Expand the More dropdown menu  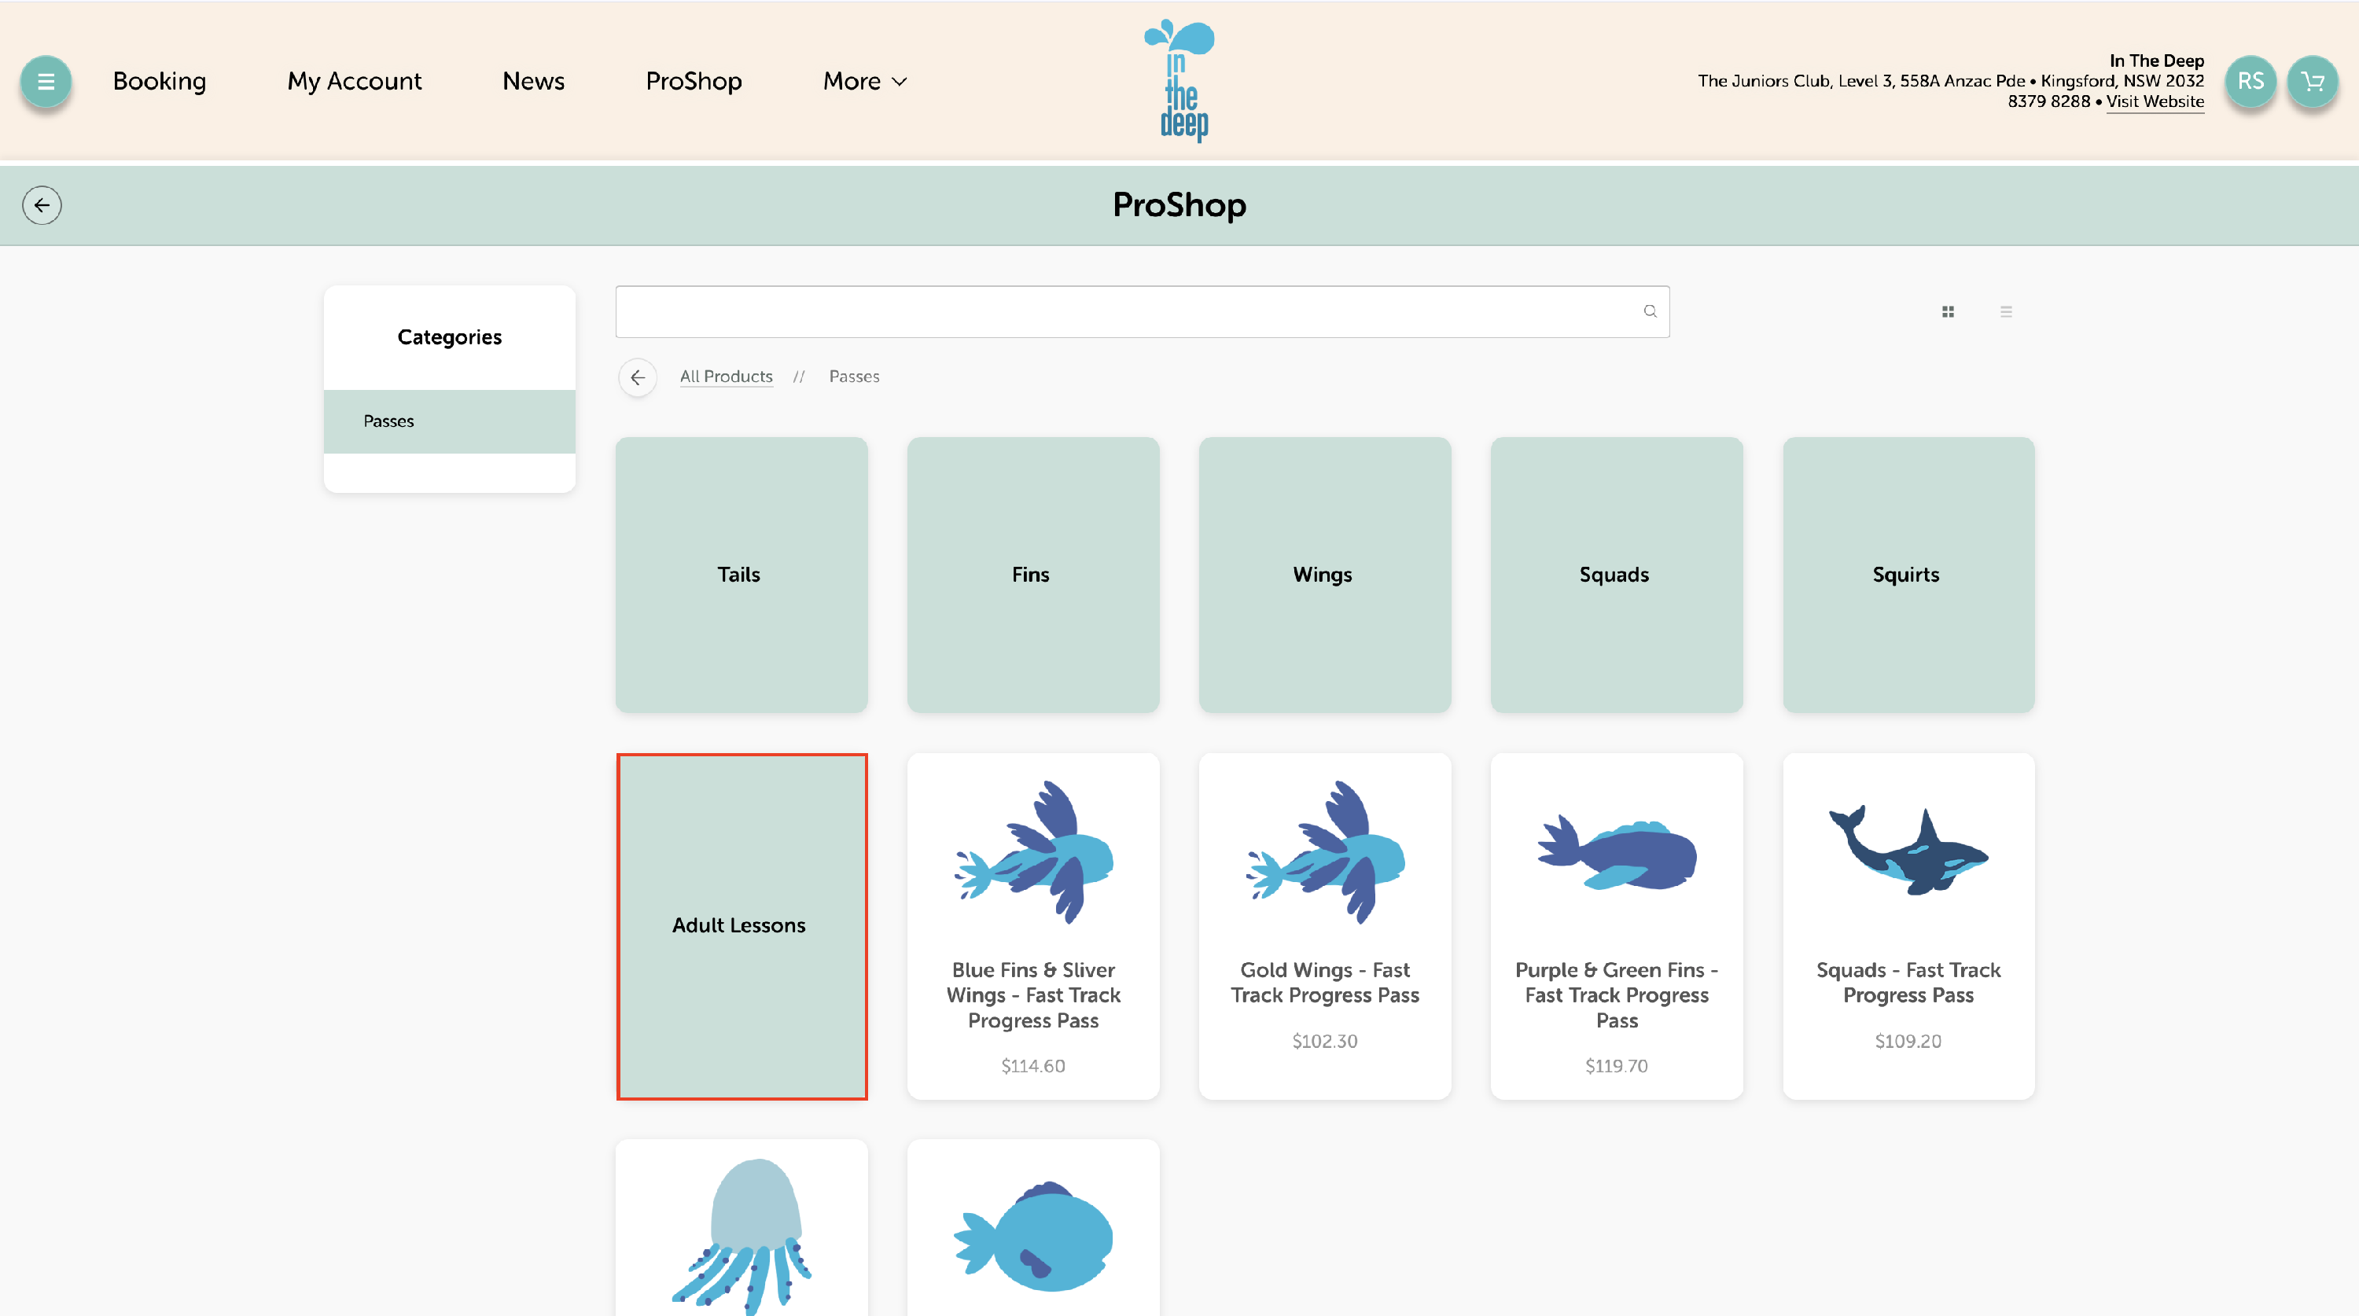[x=863, y=82]
